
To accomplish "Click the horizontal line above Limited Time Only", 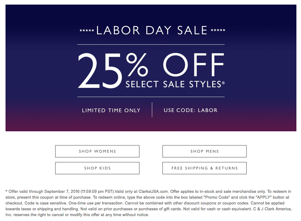I will tap(151, 97).
